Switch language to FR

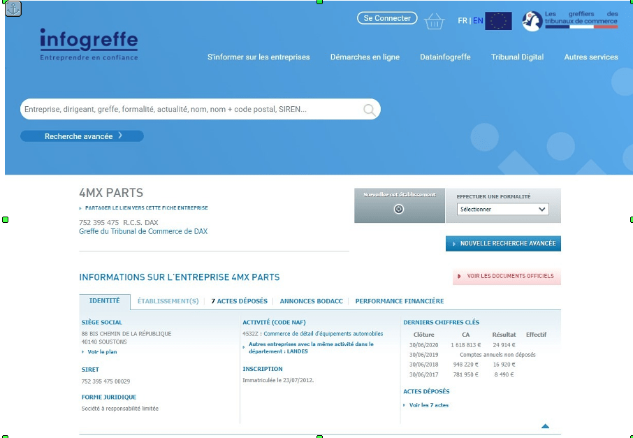[x=462, y=21]
